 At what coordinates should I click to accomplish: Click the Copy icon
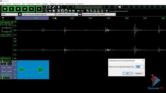(63, 11)
